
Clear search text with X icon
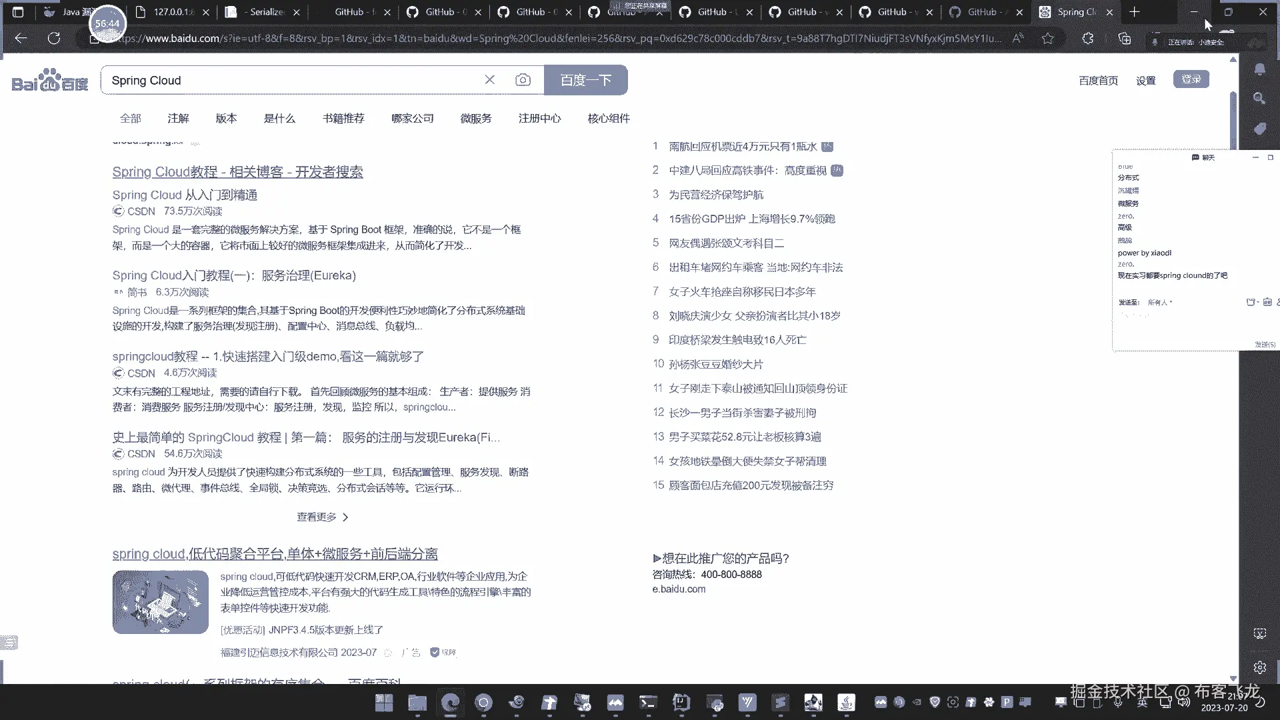pyautogui.click(x=490, y=80)
